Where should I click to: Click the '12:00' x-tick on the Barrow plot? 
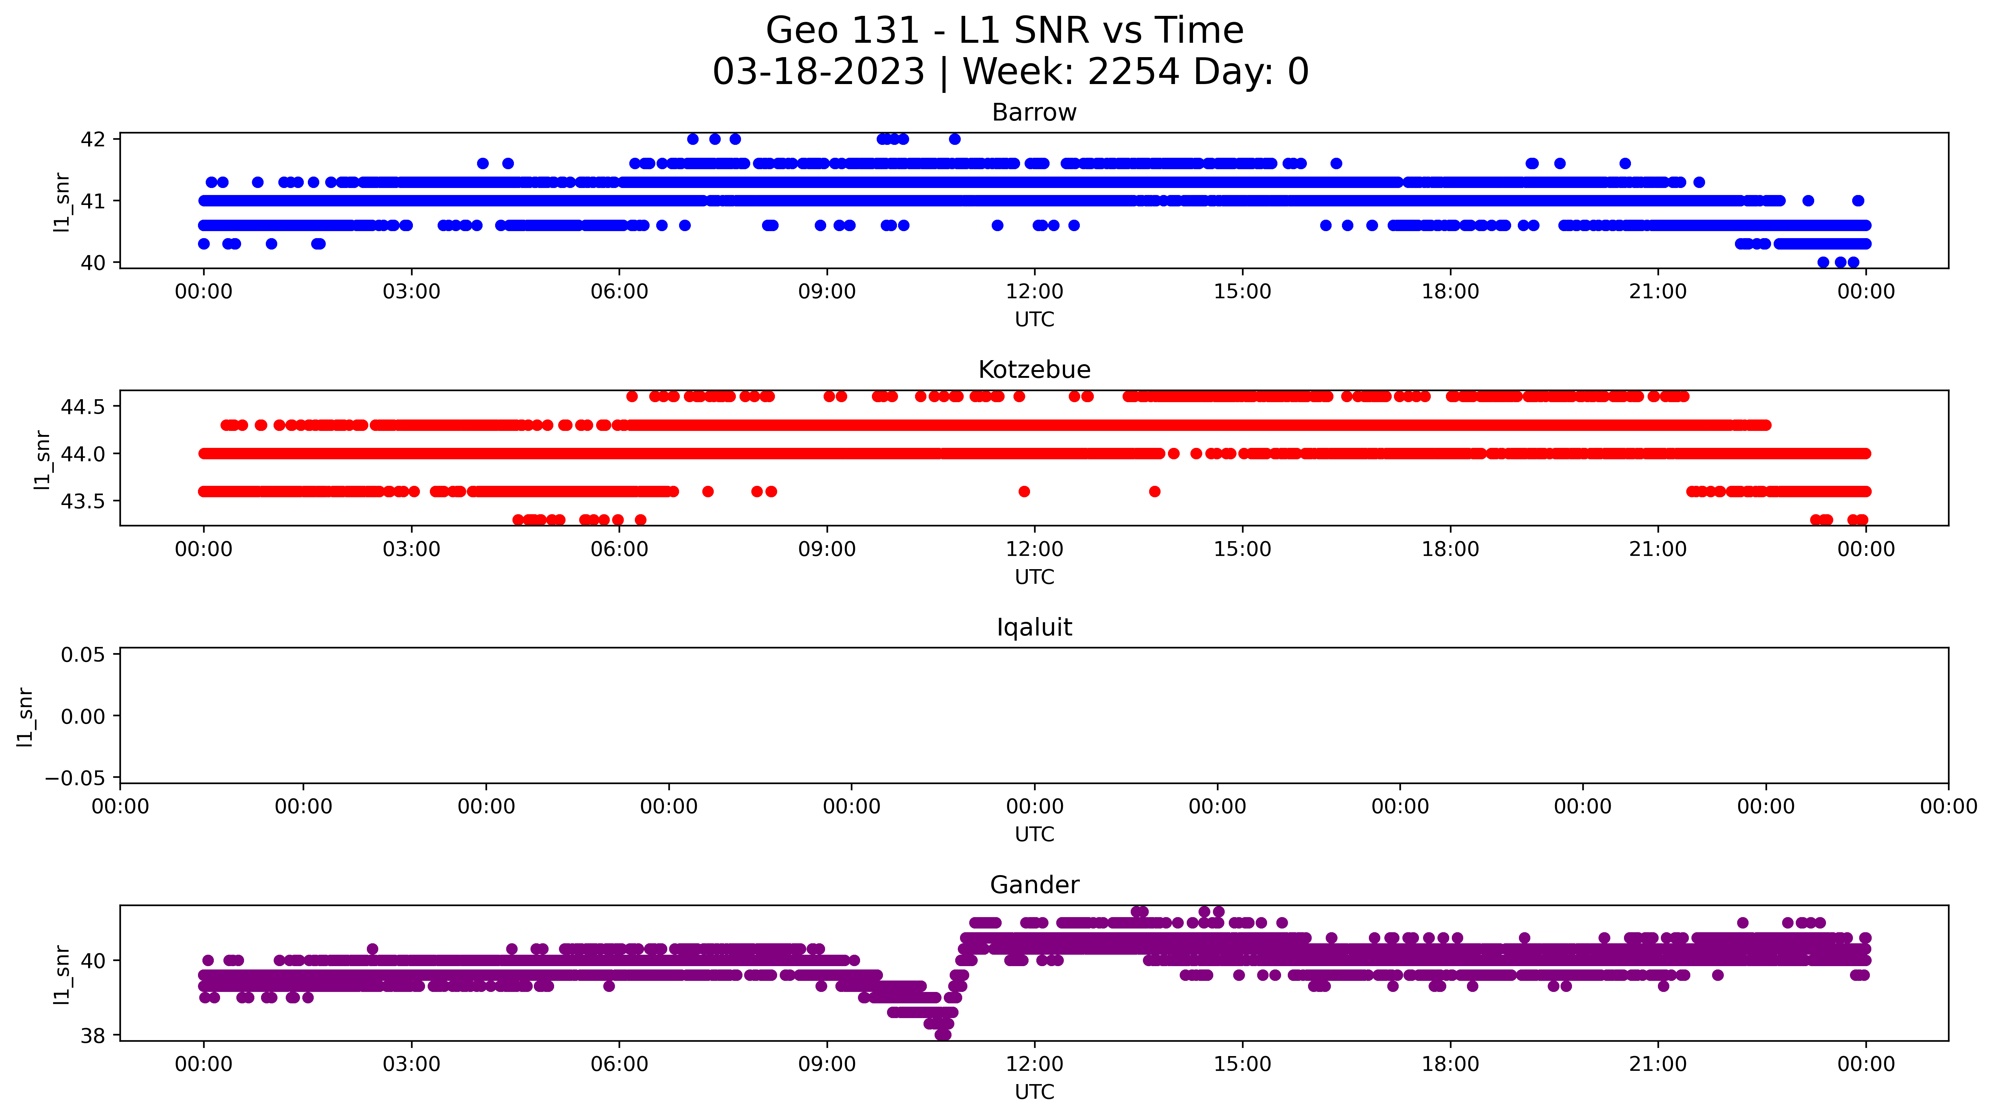click(x=1034, y=292)
